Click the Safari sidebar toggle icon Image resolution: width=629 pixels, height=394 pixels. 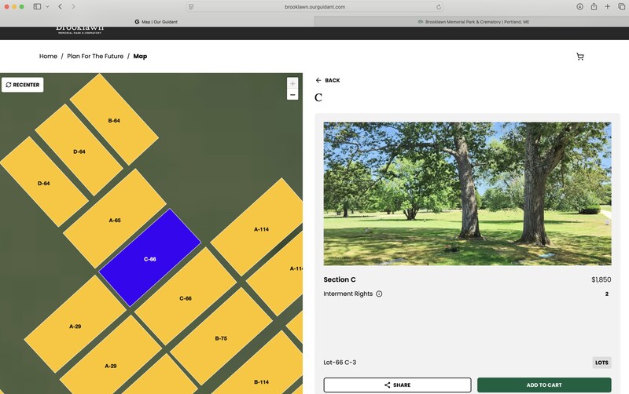[37, 6]
